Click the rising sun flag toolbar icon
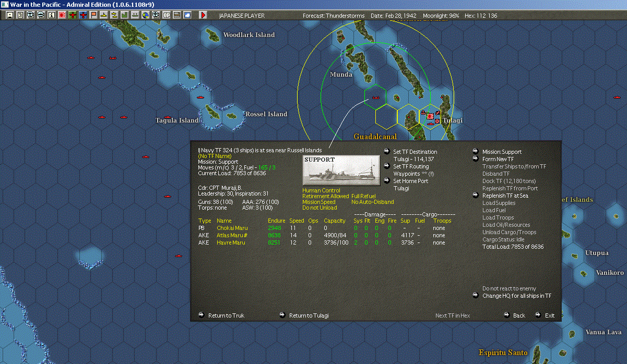This screenshot has width=627, height=364. pos(62,15)
